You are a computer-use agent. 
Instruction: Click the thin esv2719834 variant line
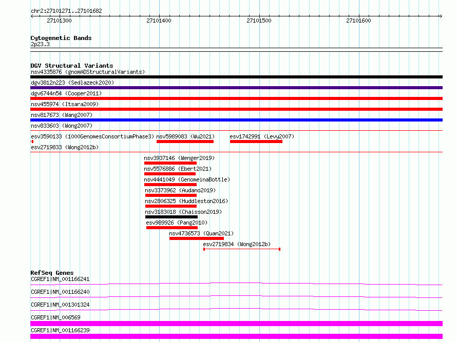[x=242, y=249]
